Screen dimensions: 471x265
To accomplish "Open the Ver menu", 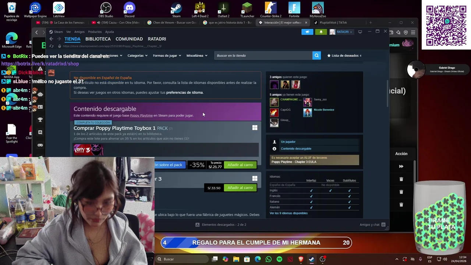I will coord(68,32).
